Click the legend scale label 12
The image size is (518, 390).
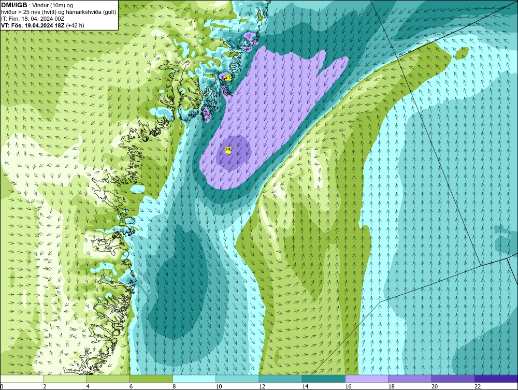[262, 386]
